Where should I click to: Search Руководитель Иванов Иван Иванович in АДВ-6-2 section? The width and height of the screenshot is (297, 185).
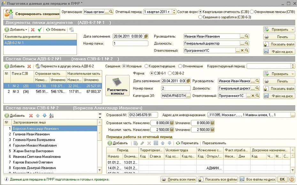(x=247, y=36)
